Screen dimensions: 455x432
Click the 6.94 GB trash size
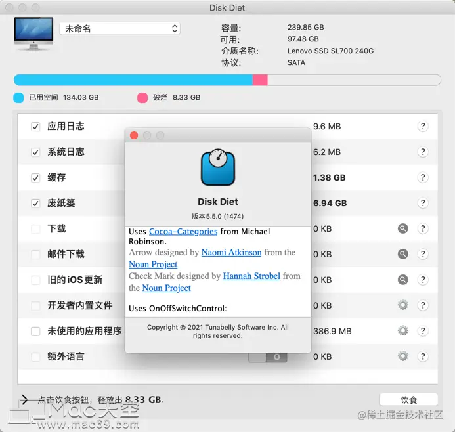point(330,203)
